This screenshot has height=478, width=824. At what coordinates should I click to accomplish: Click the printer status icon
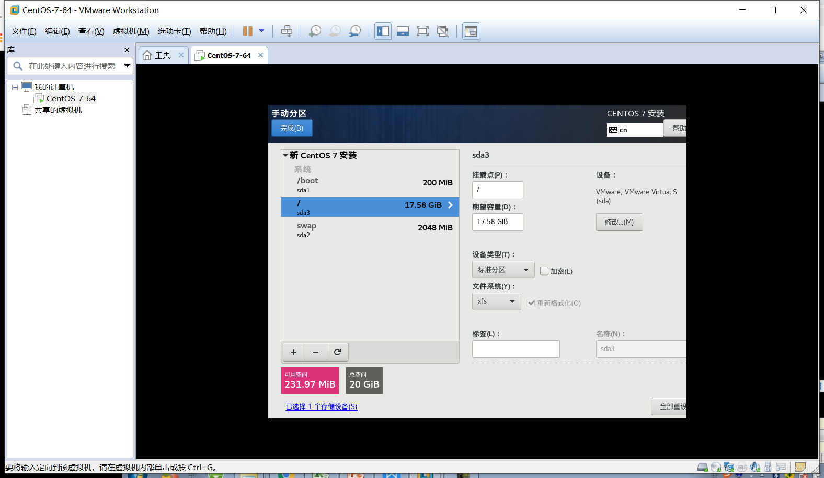click(742, 468)
